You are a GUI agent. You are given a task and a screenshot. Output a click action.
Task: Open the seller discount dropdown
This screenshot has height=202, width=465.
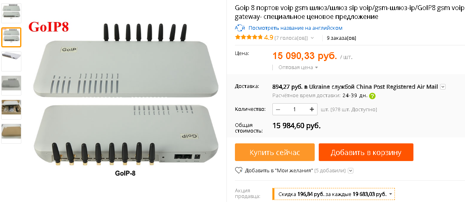[334, 194]
